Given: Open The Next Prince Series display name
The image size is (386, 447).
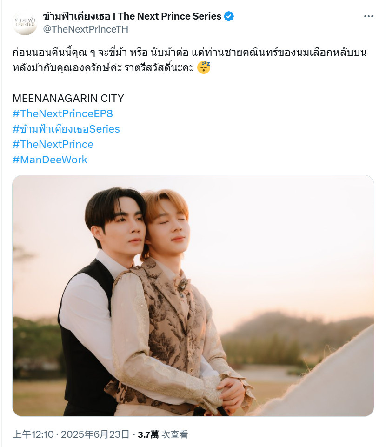Looking at the screenshot, I should 132,16.
